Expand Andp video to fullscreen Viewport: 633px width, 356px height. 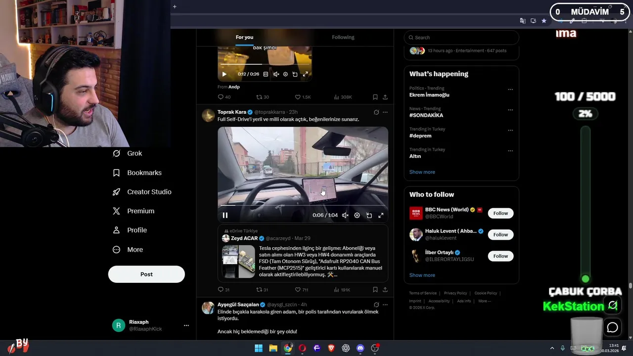click(x=305, y=74)
